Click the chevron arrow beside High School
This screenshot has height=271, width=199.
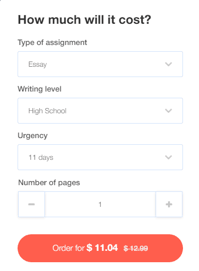tap(169, 111)
